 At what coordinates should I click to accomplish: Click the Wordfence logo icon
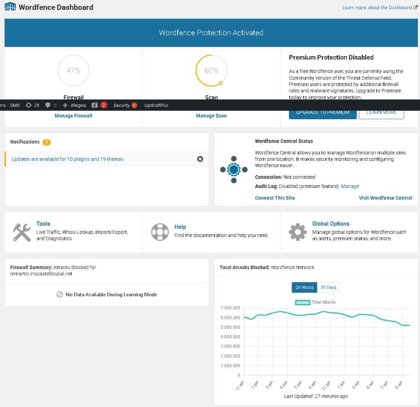(x=10, y=7)
